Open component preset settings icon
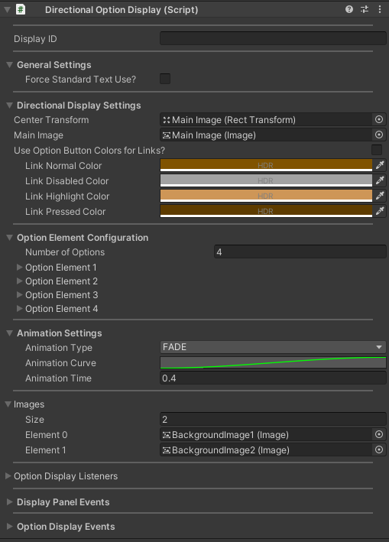Viewport: 389px width, 542px height. point(365,9)
